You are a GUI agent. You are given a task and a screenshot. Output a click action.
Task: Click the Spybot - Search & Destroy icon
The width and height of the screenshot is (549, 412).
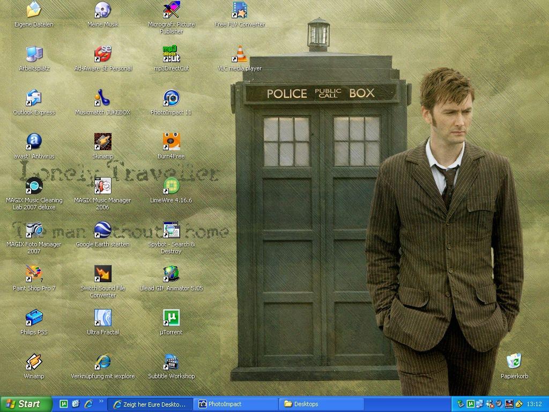(x=171, y=230)
